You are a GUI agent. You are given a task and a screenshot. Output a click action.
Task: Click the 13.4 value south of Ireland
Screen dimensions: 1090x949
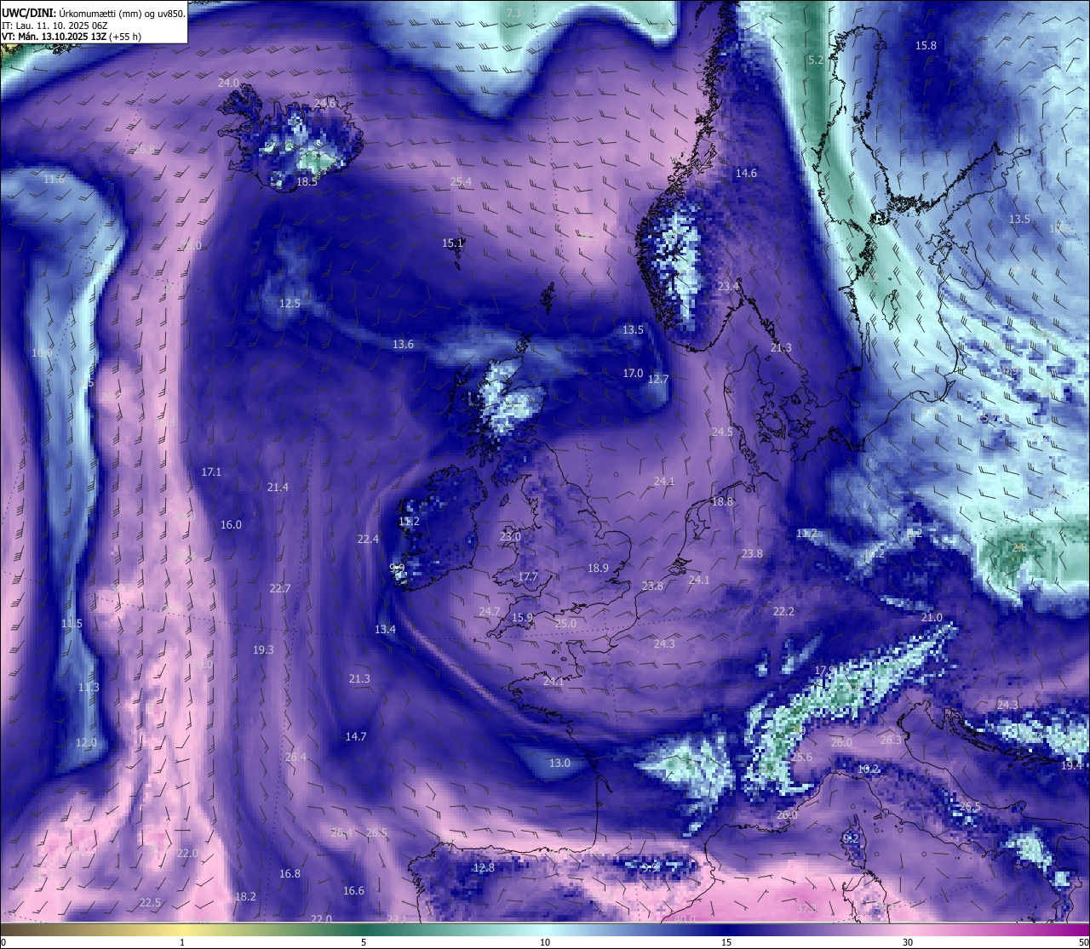pyautogui.click(x=385, y=629)
